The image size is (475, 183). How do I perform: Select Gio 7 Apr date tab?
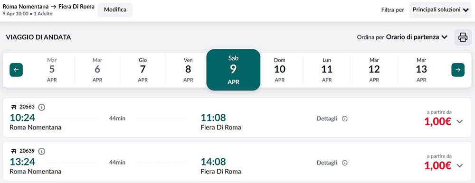pyautogui.click(x=142, y=70)
